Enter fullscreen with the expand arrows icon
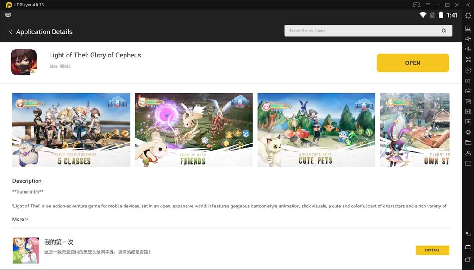 tap(468, 60)
